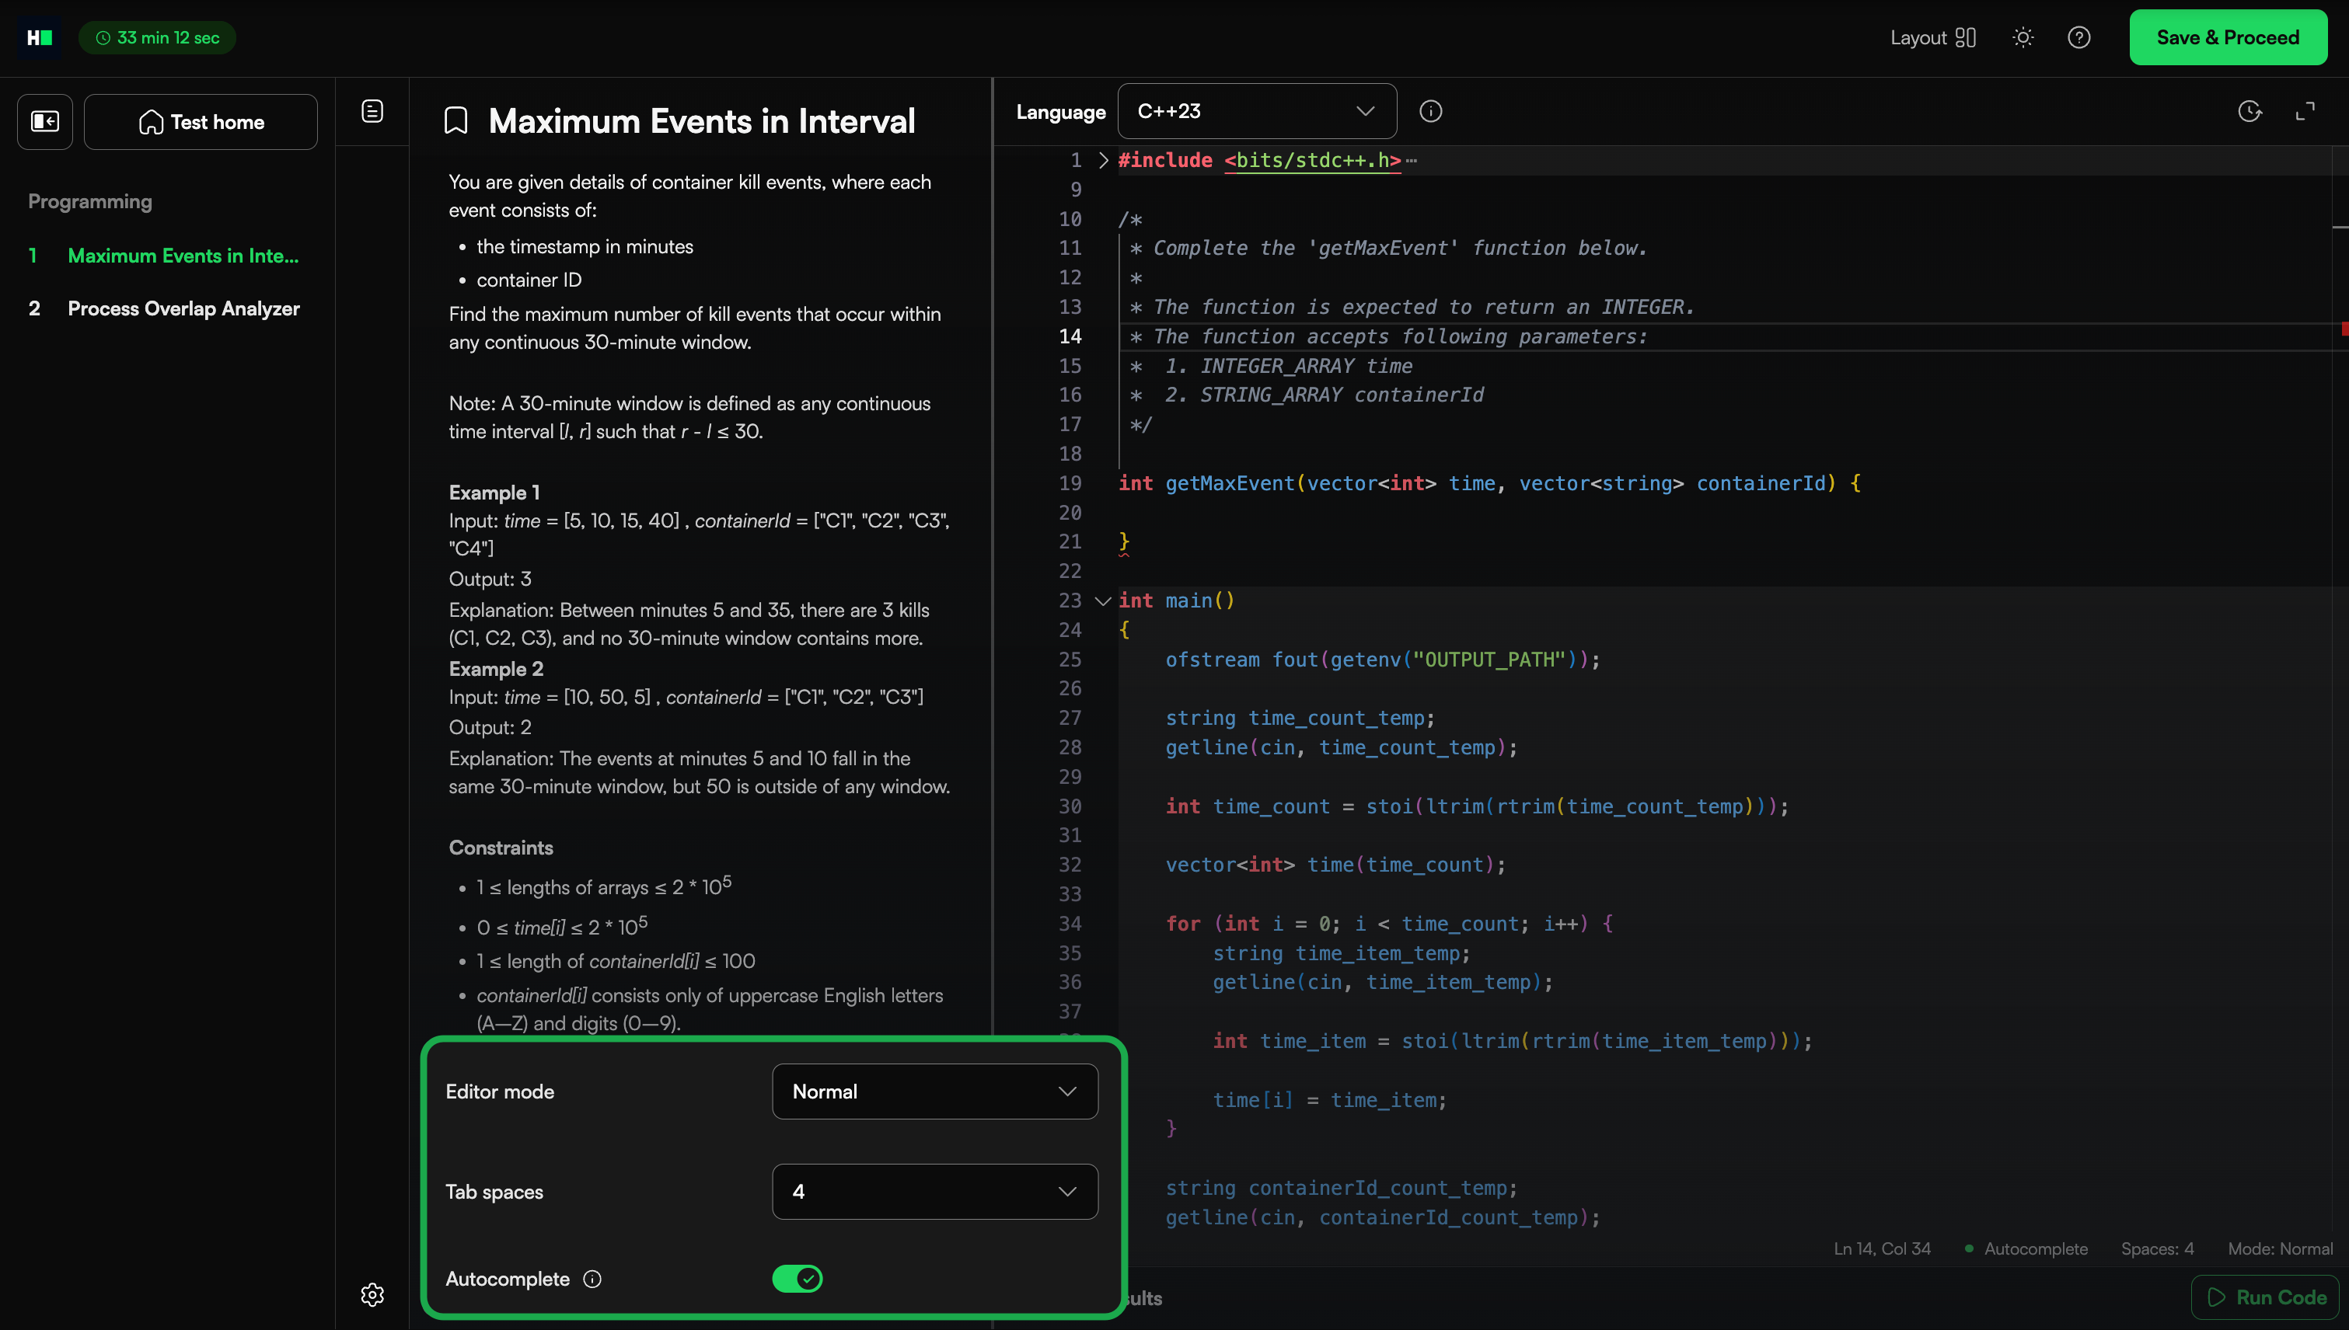Open the code history reset icon
Image resolution: width=2349 pixels, height=1330 pixels.
click(2250, 111)
